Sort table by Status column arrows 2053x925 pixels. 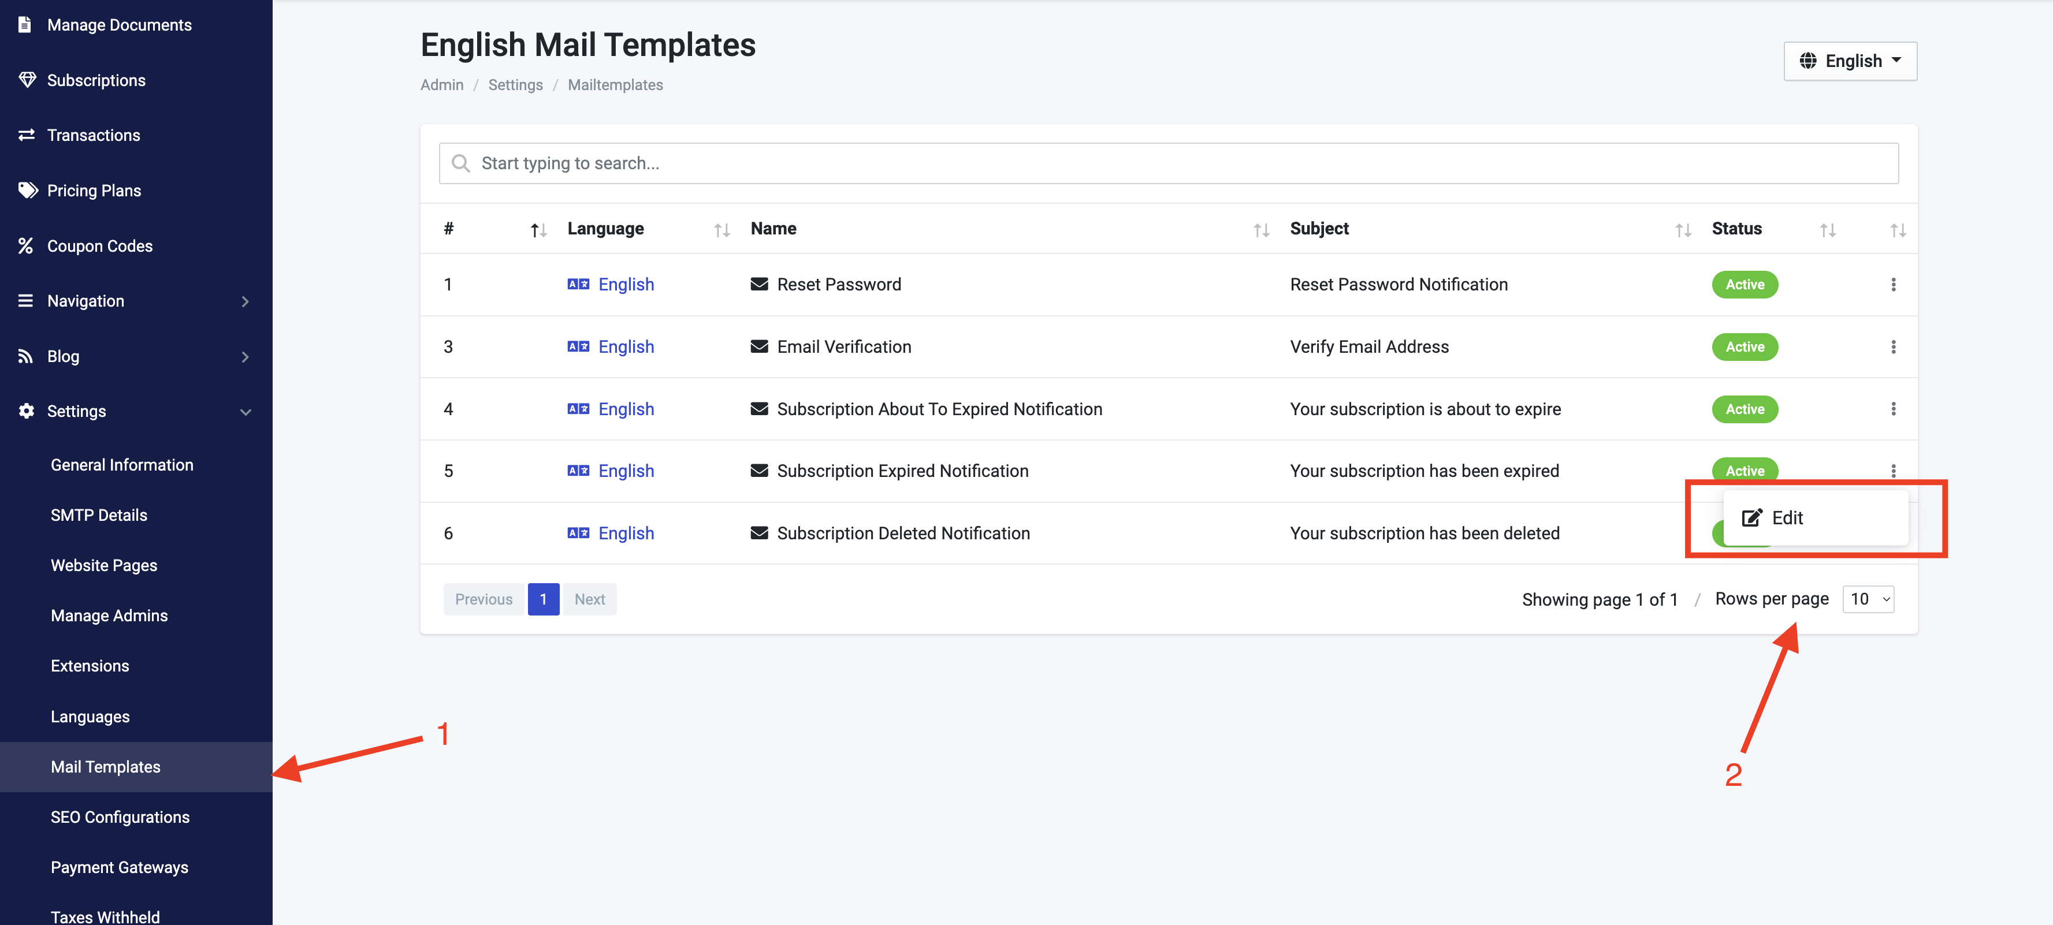click(1828, 230)
